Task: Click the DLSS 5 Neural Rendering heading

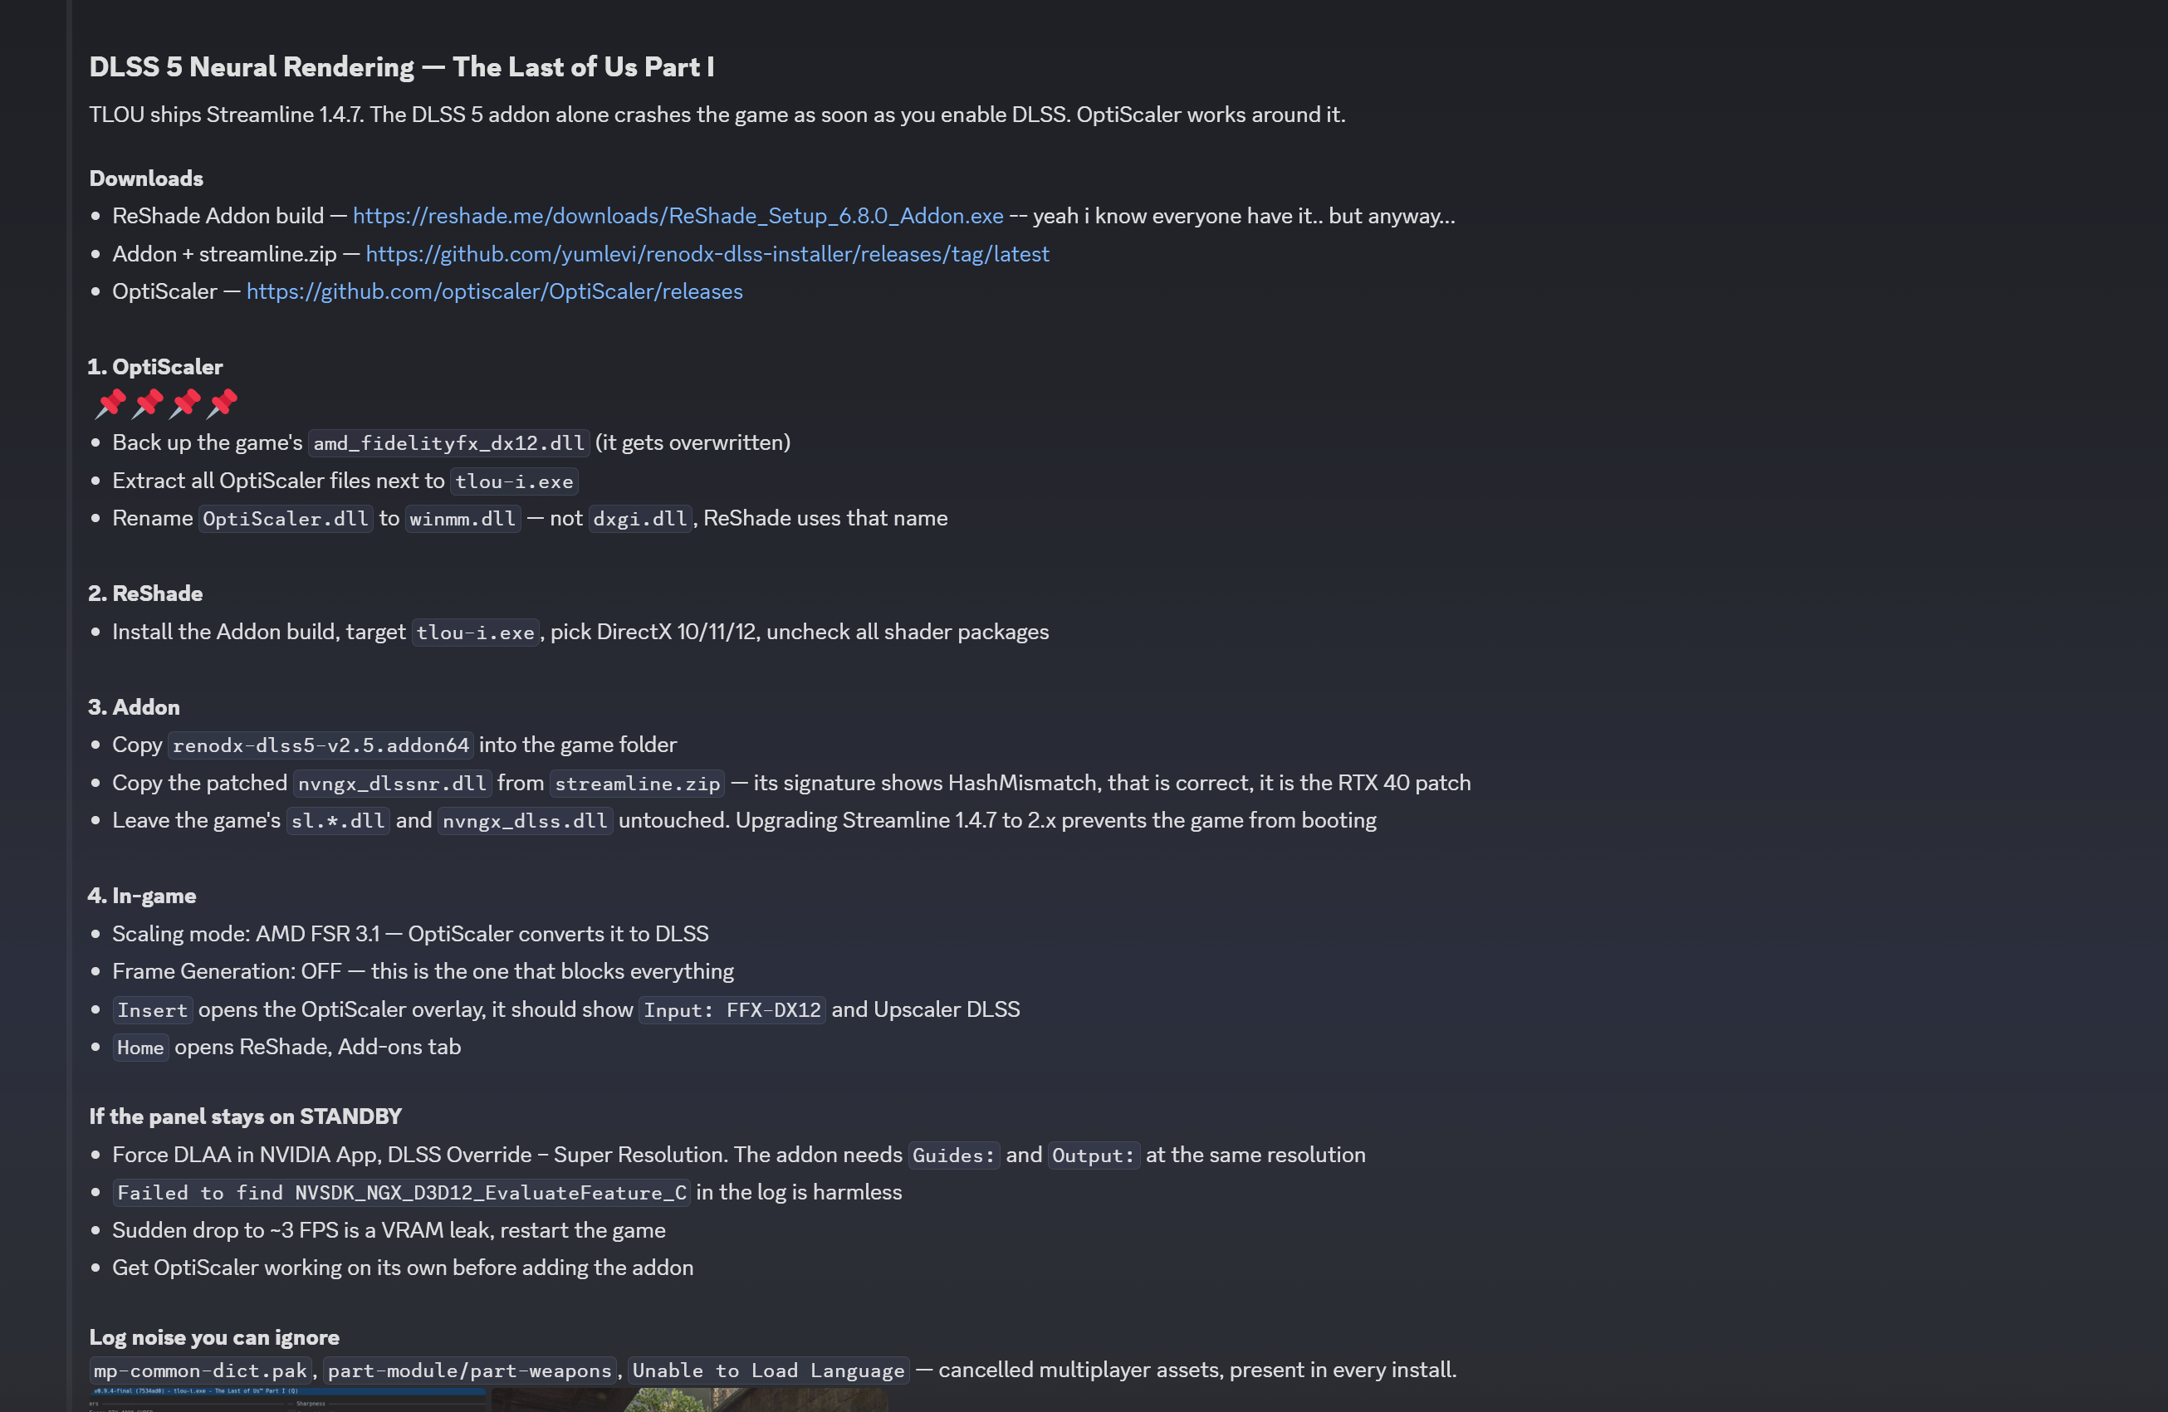Action: pyautogui.click(x=402, y=66)
